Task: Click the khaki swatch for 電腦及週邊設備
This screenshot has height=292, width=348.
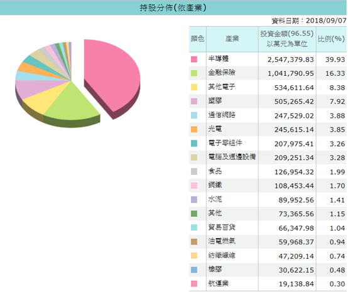Action: 194,157
